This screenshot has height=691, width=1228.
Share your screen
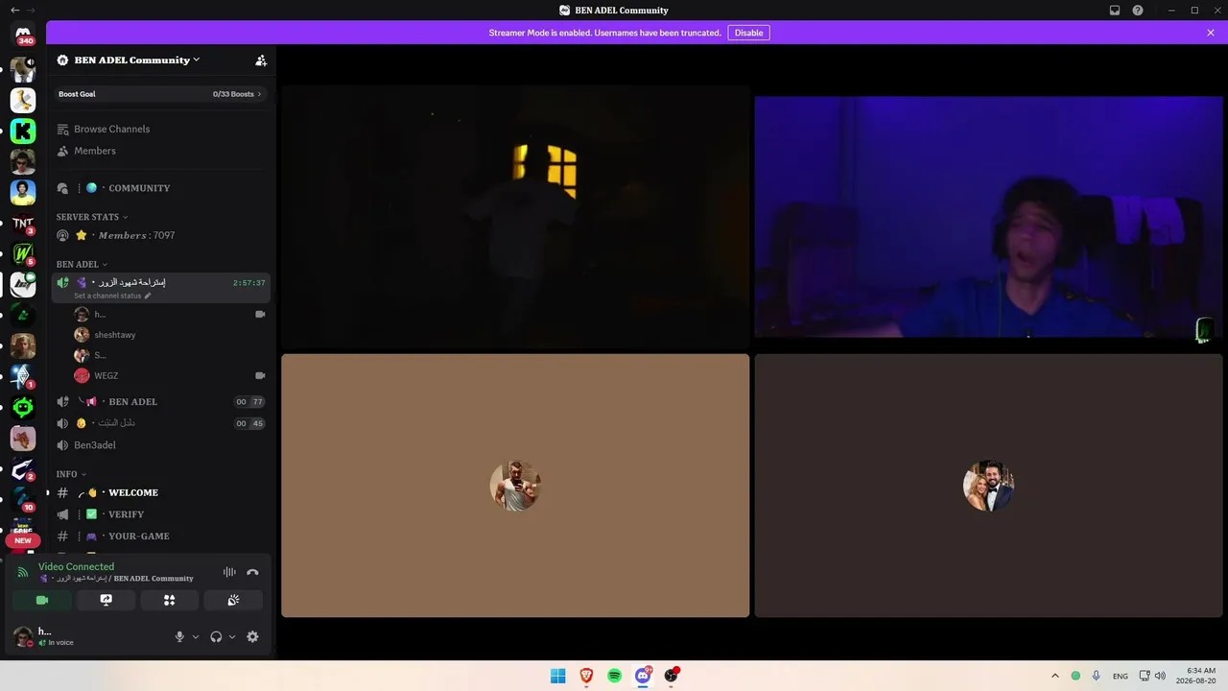click(x=106, y=600)
